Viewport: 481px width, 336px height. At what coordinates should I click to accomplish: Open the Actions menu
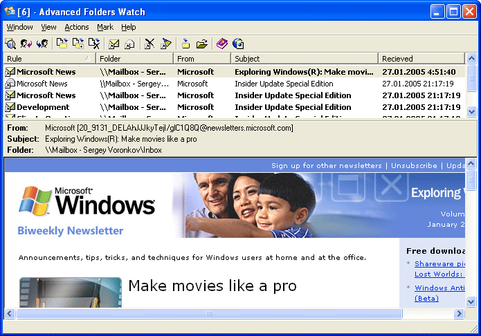tap(77, 27)
